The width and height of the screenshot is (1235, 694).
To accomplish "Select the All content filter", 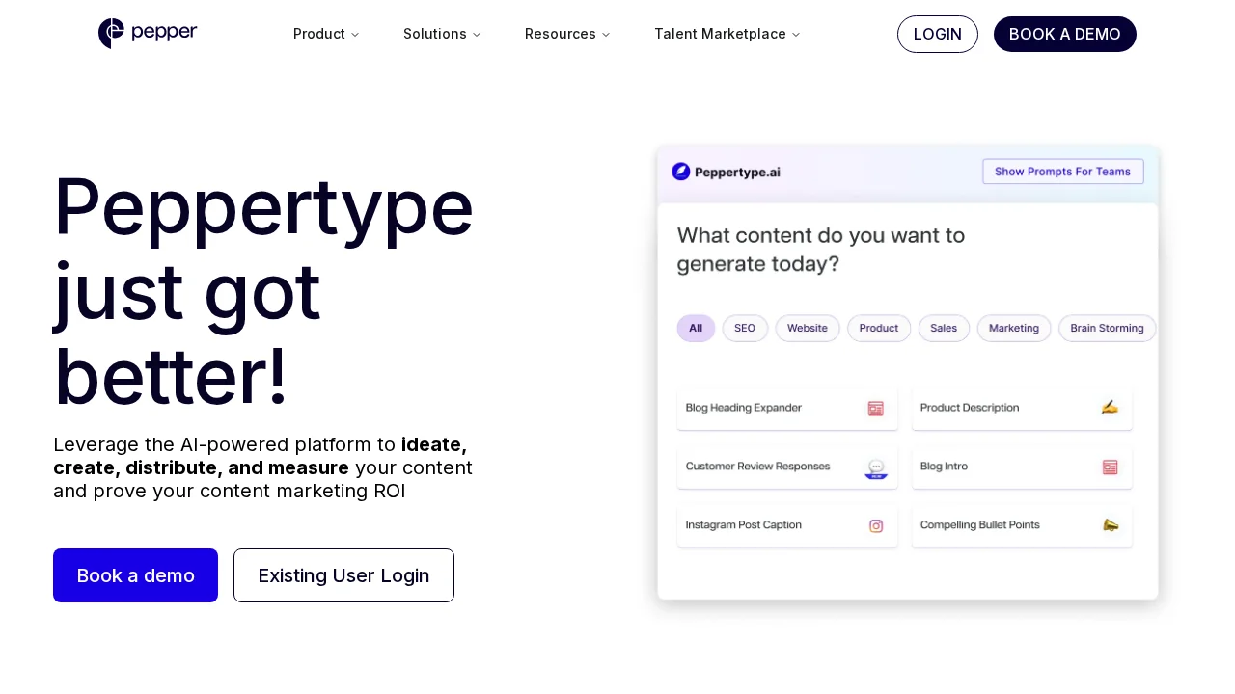I will 696,328.
